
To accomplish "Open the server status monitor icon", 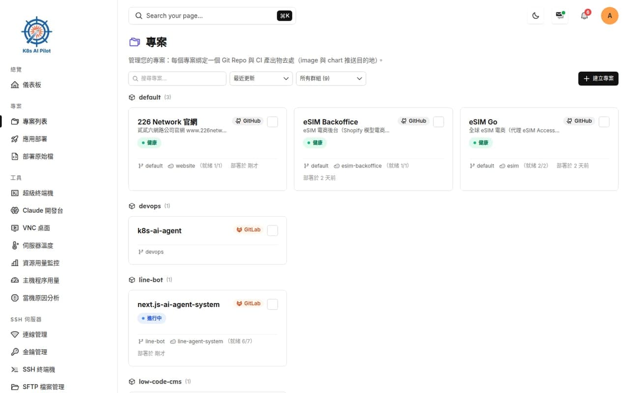I will click(x=560, y=16).
